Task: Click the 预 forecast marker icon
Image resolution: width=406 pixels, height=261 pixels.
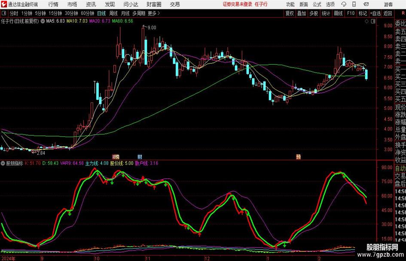Action: [x=298, y=156]
